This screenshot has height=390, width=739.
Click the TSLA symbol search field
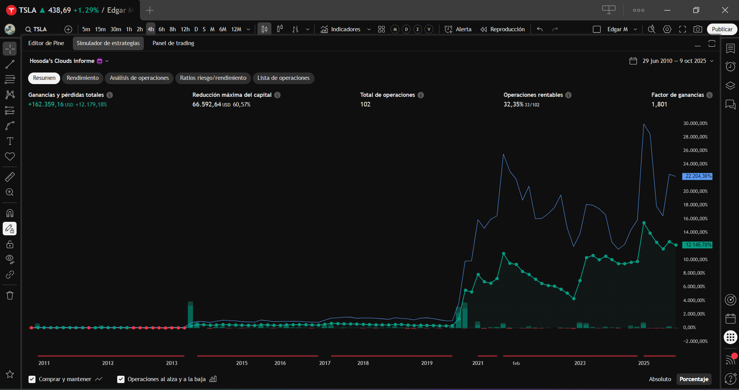40,29
